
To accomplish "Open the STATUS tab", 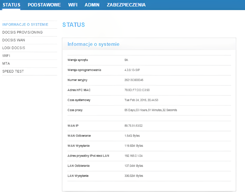I will pyautogui.click(x=11, y=5).
